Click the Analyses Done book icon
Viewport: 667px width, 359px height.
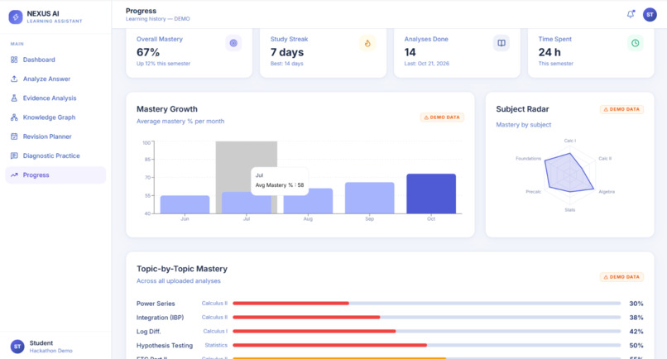click(x=501, y=43)
